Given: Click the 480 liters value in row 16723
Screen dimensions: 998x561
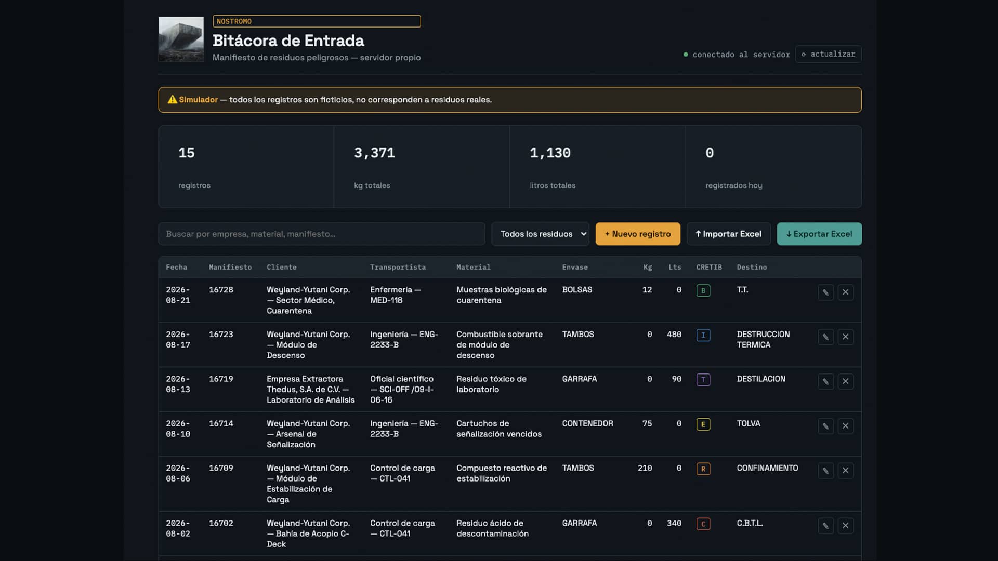Looking at the screenshot, I should (x=674, y=335).
